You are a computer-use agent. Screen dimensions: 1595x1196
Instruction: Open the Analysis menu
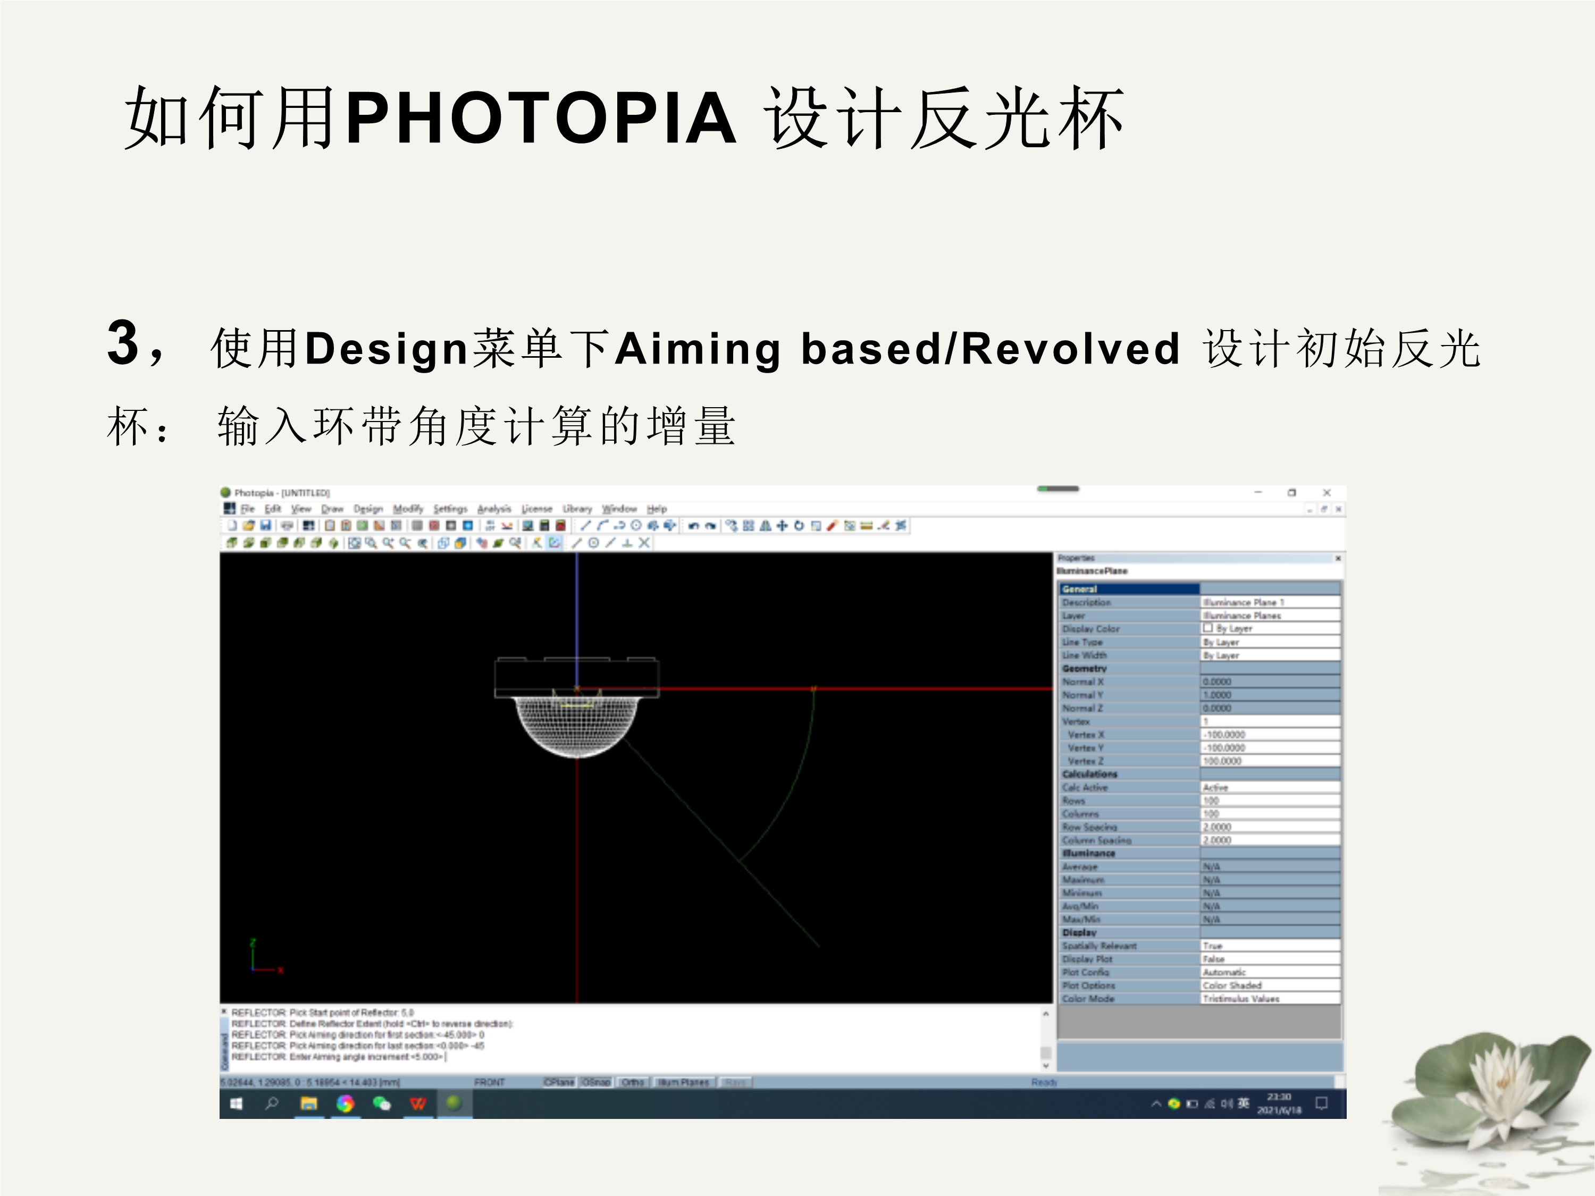click(493, 509)
